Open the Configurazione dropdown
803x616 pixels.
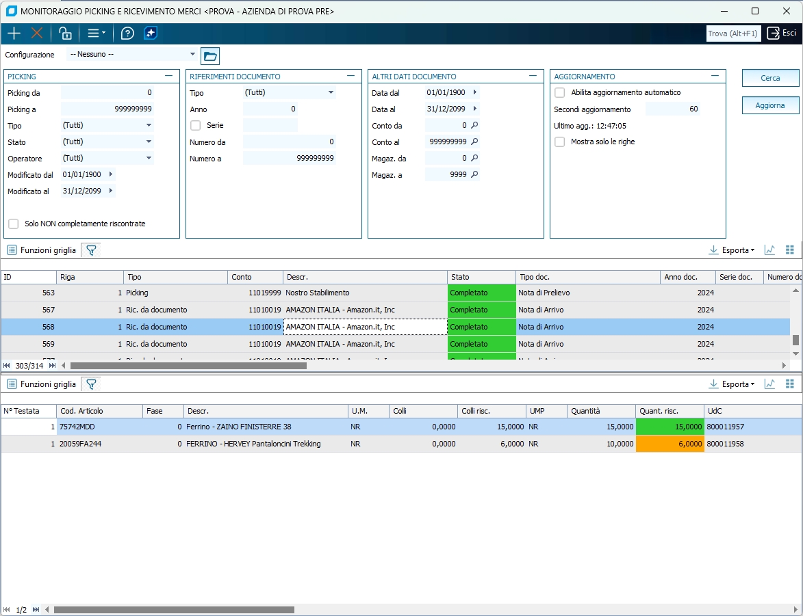coord(192,55)
